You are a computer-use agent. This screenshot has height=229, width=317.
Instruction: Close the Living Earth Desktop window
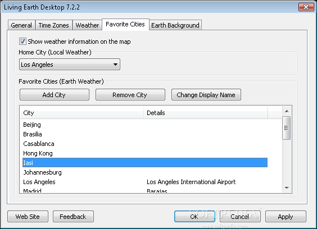(306, 7)
